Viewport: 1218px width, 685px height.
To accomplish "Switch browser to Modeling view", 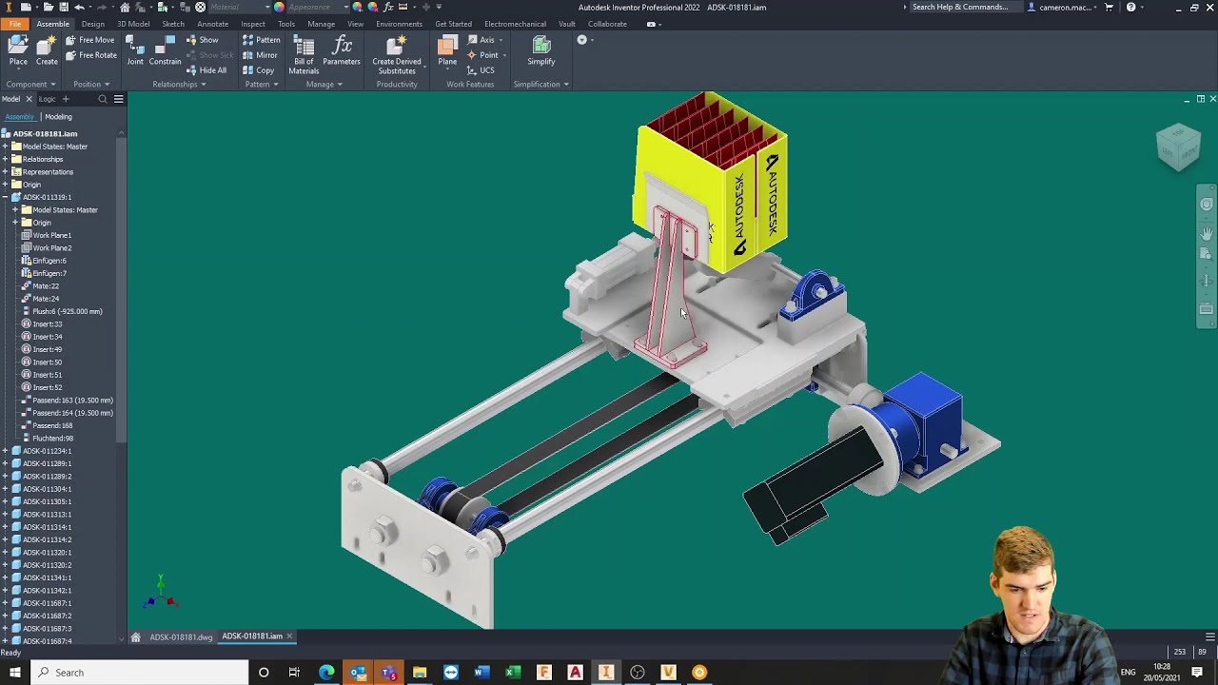I will click(58, 116).
